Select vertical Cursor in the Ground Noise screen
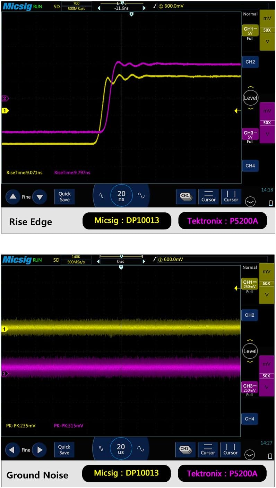 [231, 449]
